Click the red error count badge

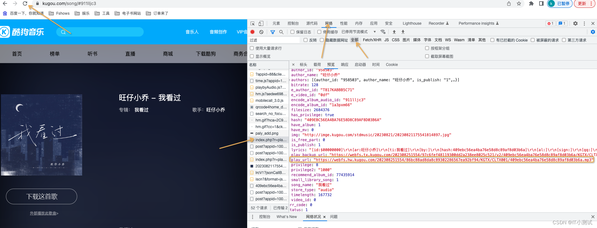click(550, 23)
